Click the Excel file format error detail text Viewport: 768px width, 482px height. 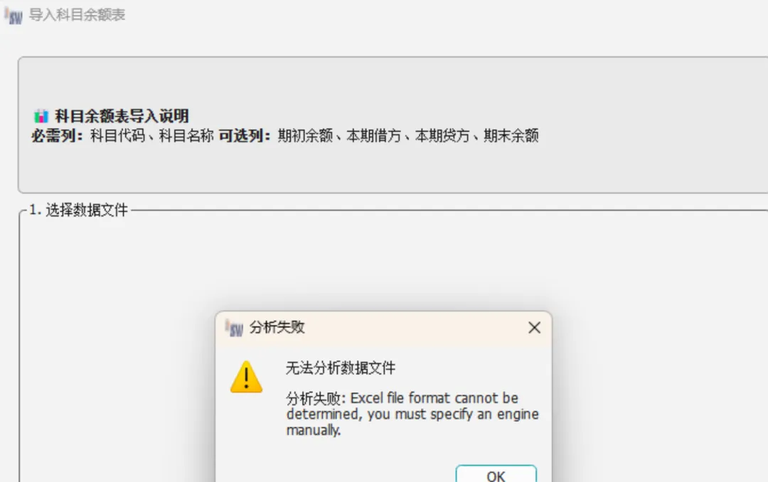412,414
